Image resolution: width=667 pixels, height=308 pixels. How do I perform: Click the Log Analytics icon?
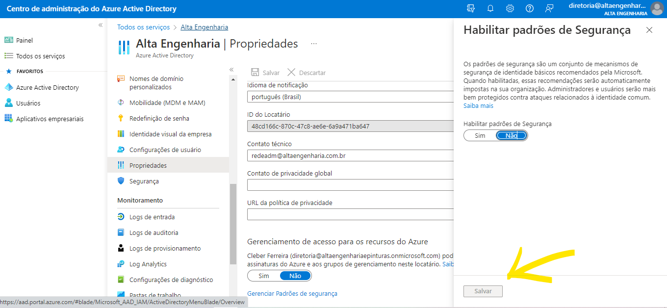pyautogui.click(x=121, y=264)
